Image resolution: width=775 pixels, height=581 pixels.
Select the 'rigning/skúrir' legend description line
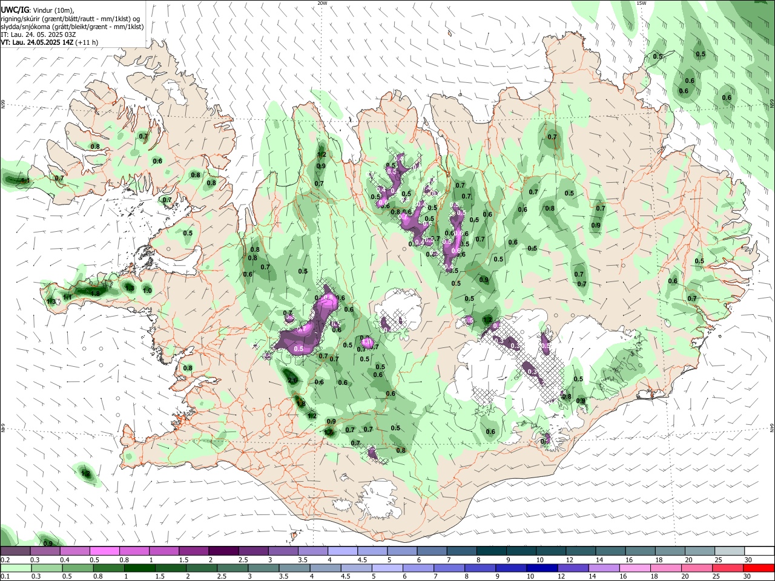70,19
